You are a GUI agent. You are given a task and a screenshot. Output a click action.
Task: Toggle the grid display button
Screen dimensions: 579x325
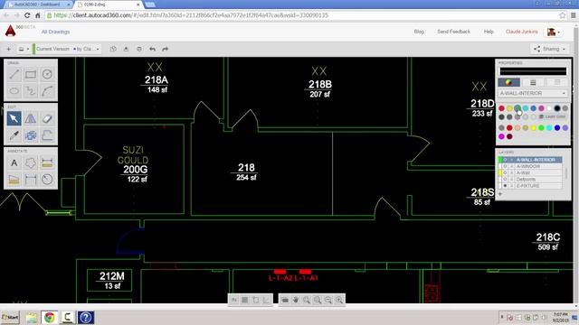click(245, 300)
